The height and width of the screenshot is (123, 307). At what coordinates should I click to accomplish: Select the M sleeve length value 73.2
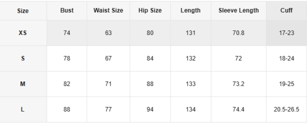[x=239, y=84]
